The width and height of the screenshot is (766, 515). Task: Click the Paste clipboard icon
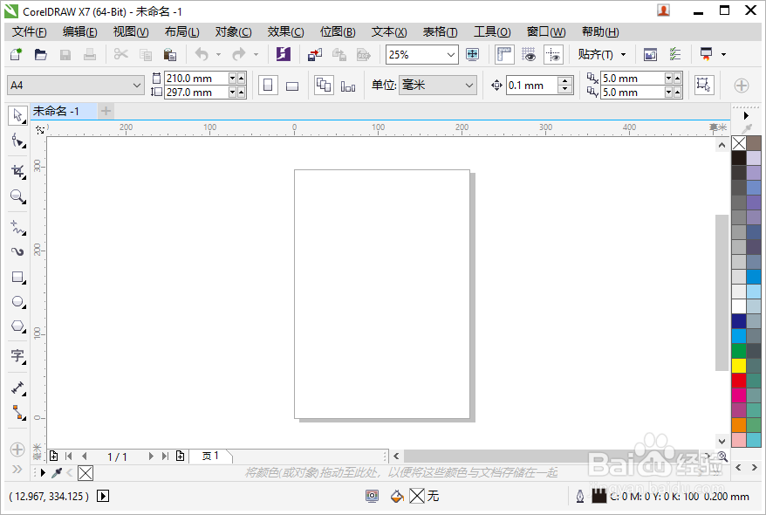[x=169, y=54]
